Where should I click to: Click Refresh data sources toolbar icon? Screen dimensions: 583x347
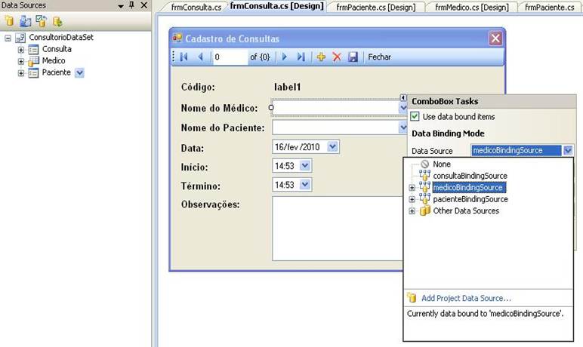57,22
